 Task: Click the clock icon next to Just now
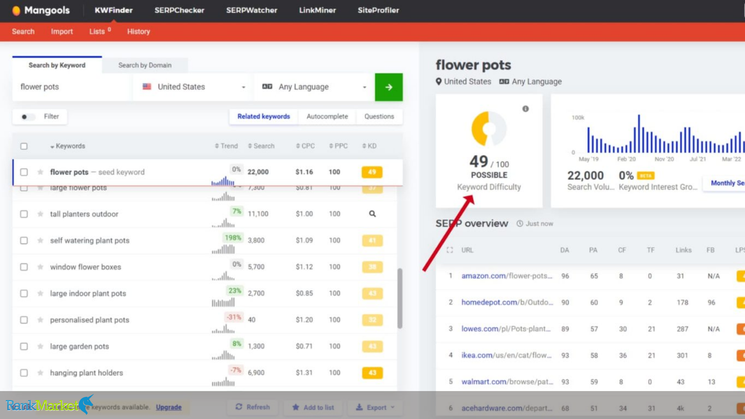coord(520,223)
